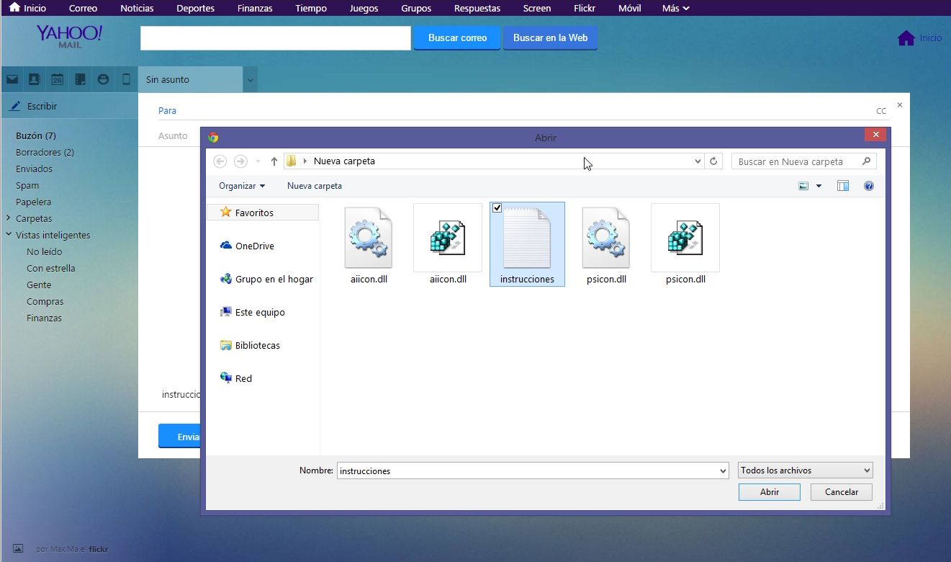The image size is (951, 562).
Task: Open Flickr in the Yahoo top bar
Action: tap(585, 9)
